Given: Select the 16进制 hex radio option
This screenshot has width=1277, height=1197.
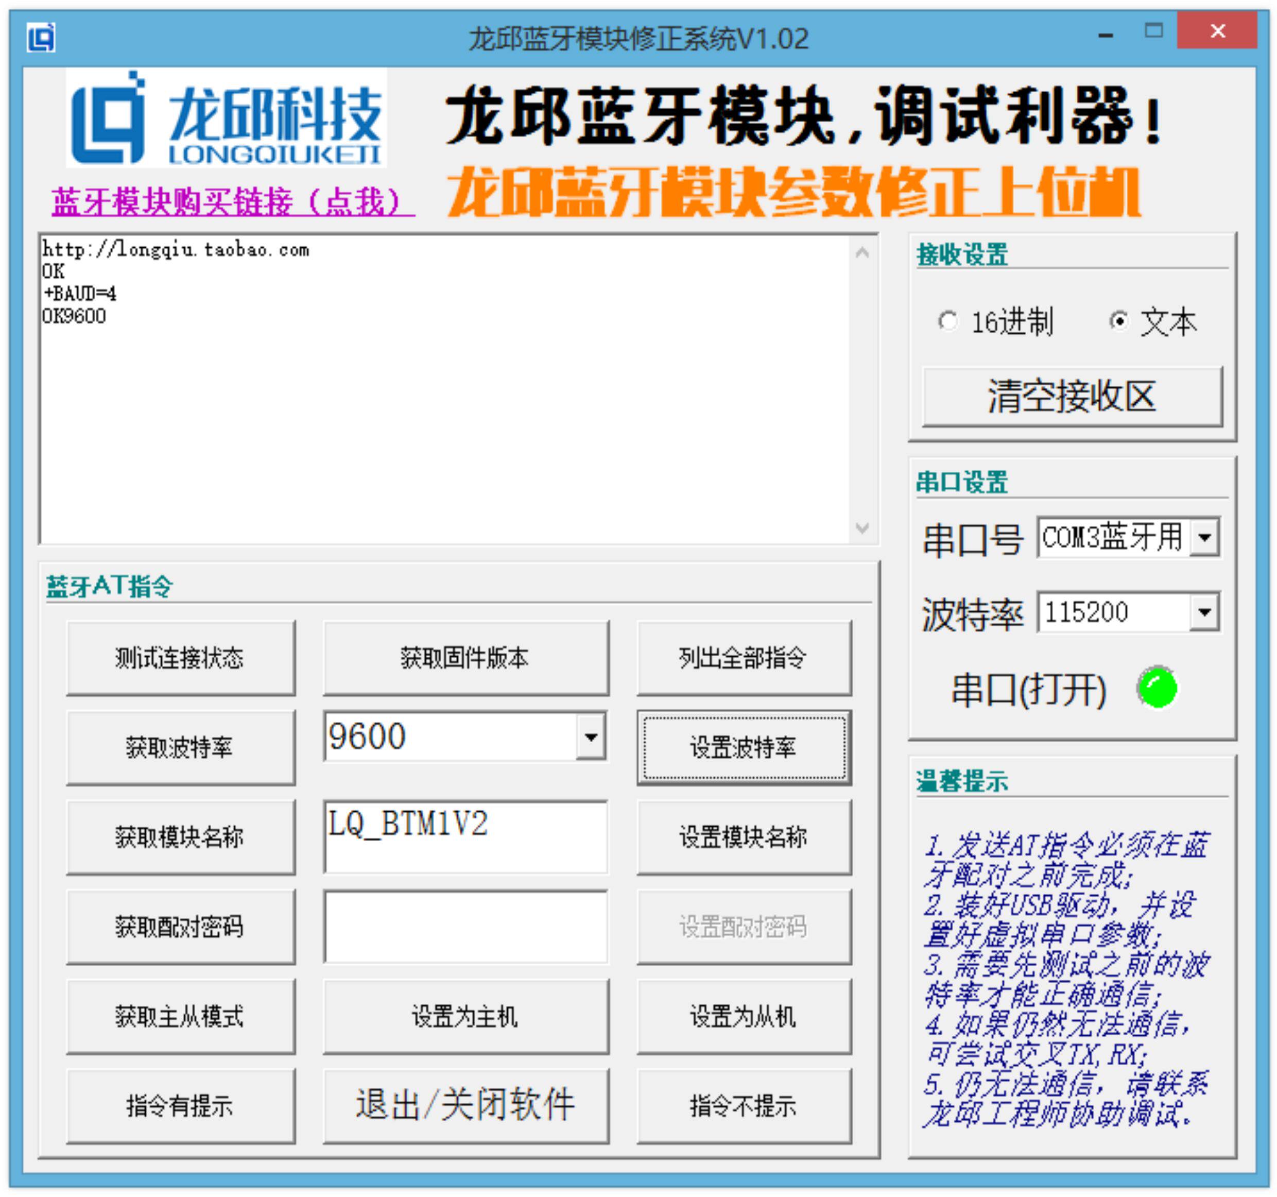Looking at the screenshot, I should [x=947, y=320].
